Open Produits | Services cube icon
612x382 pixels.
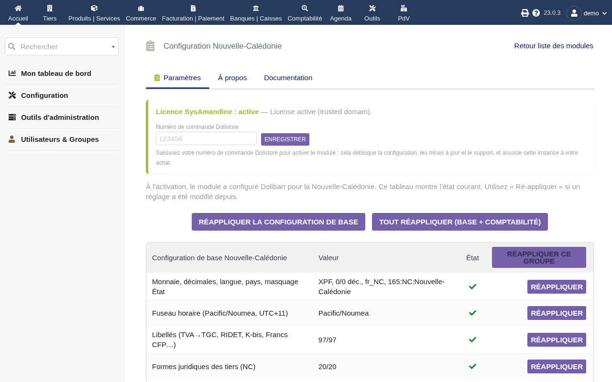coord(94,8)
